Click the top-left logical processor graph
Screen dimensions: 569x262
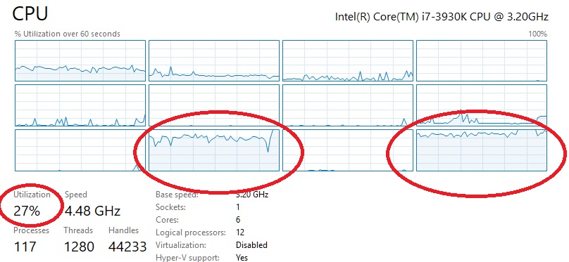pyautogui.click(x=80, y=60)
